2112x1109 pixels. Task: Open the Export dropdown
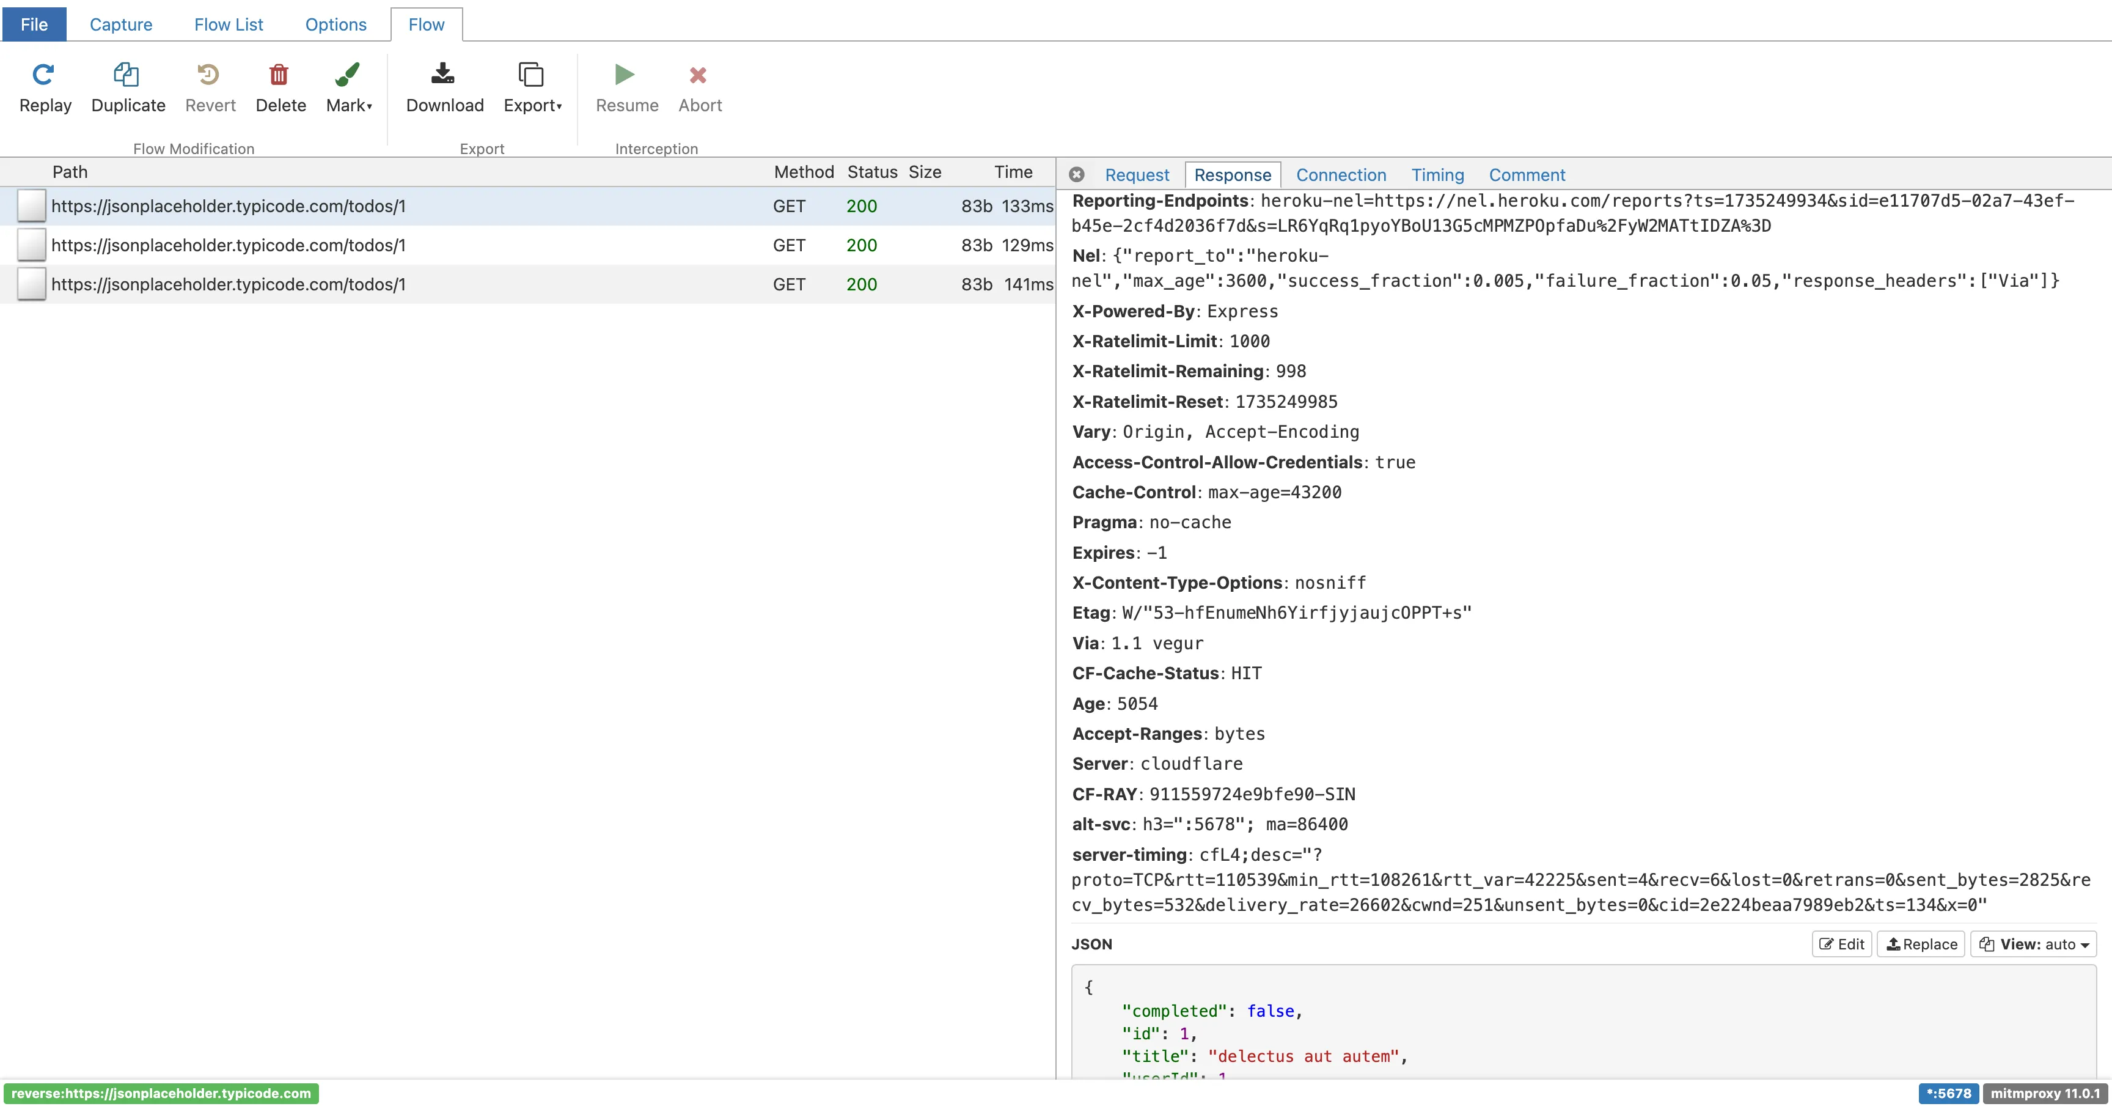(x=532, y=88)
